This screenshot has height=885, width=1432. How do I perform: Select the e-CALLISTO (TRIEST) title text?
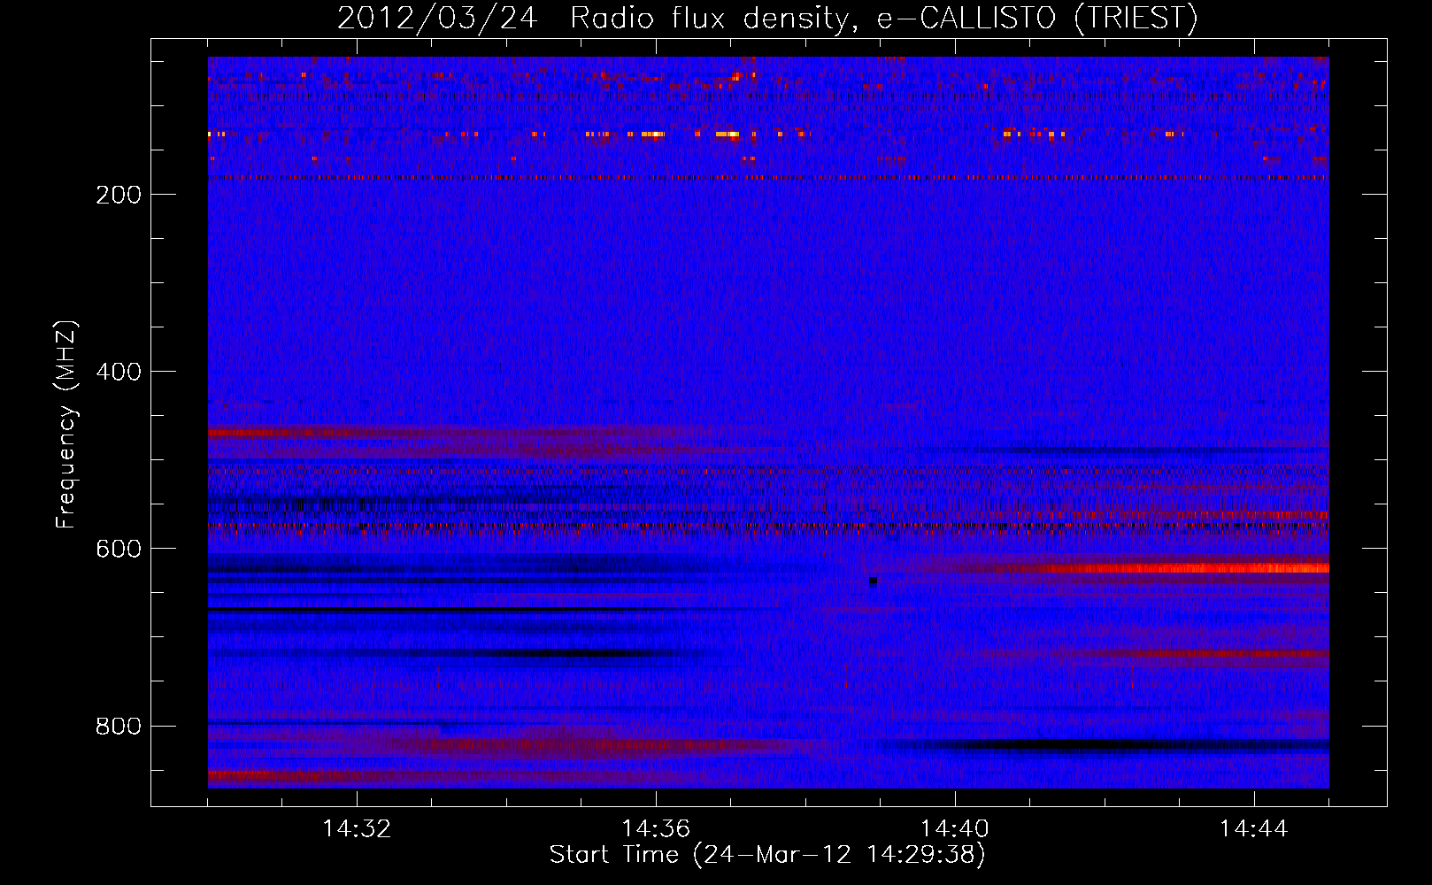pos(1037,19)
